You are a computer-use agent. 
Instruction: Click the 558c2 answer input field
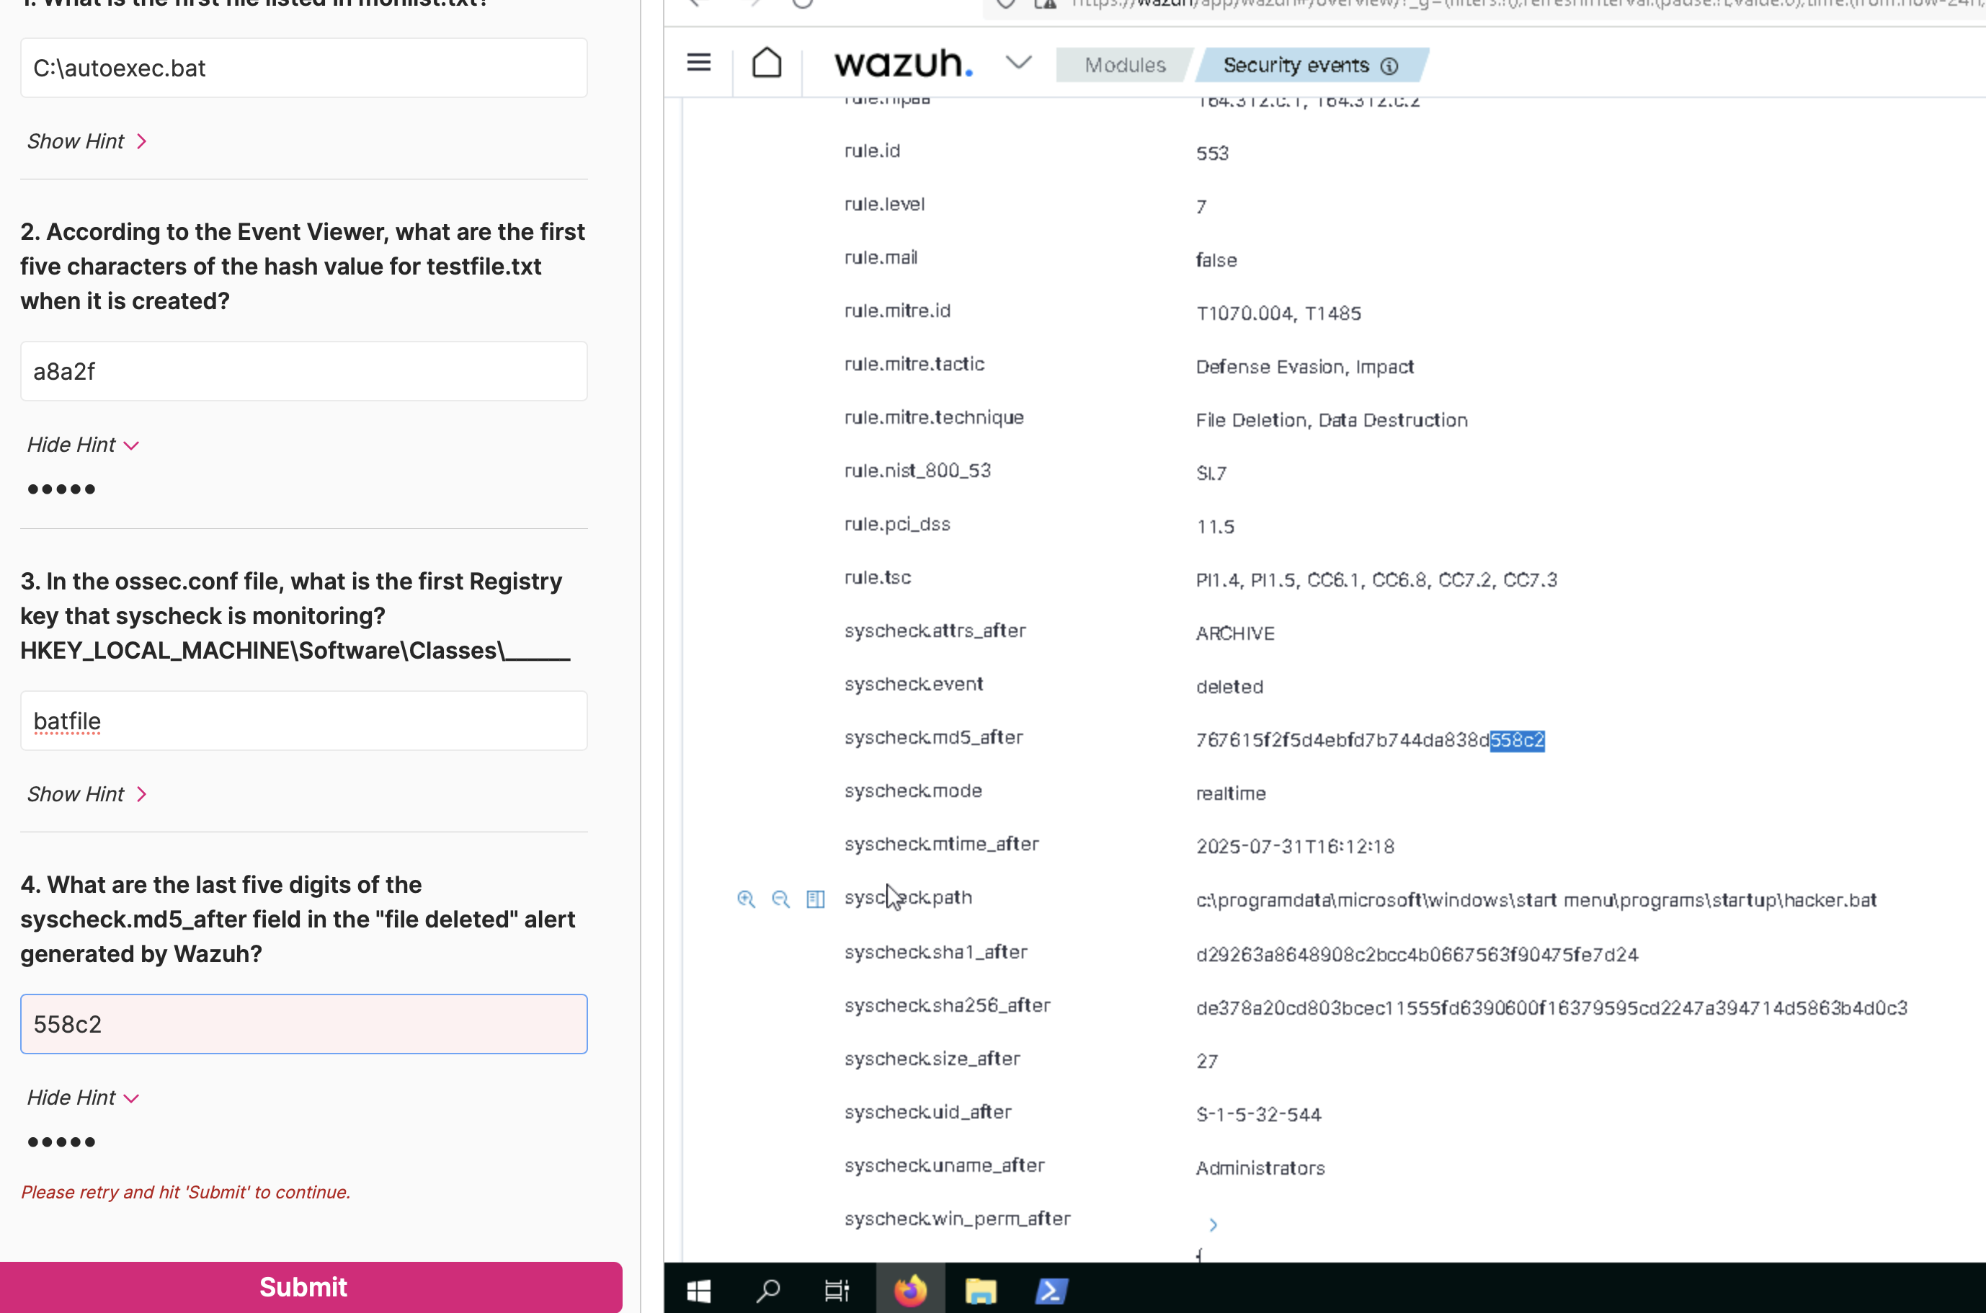coord(303,1024)
